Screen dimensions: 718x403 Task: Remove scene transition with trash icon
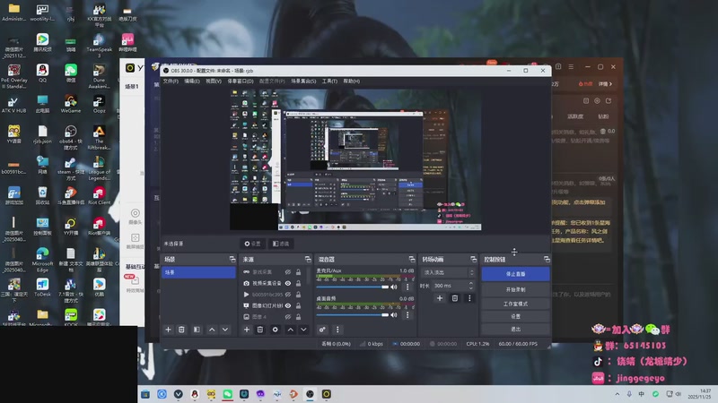(x=455, y=298)
